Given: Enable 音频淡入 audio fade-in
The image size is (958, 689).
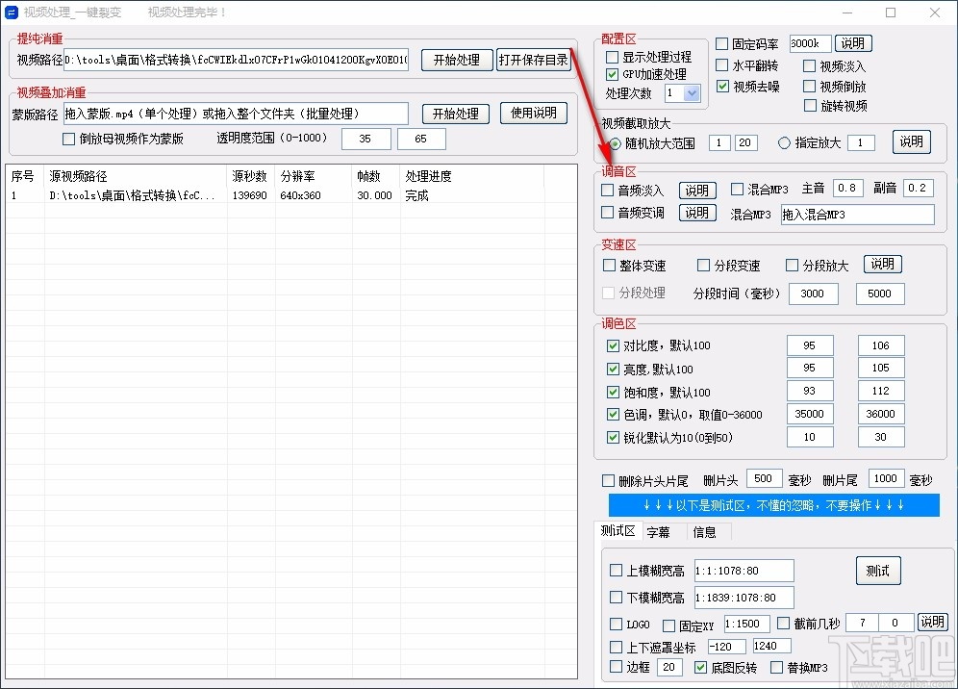Looking at the screenshot, I should 608,190.
